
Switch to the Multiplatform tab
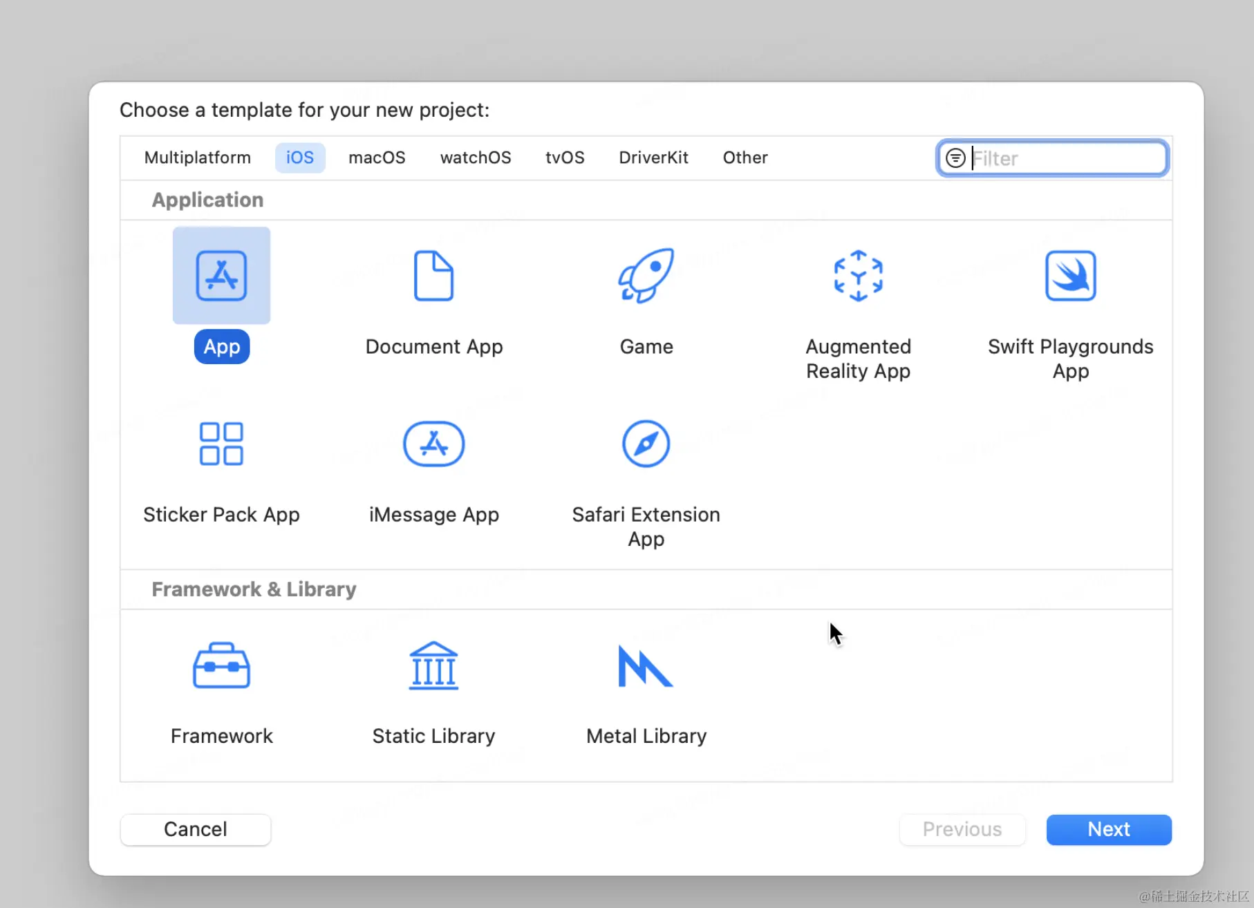coord(198,158)
